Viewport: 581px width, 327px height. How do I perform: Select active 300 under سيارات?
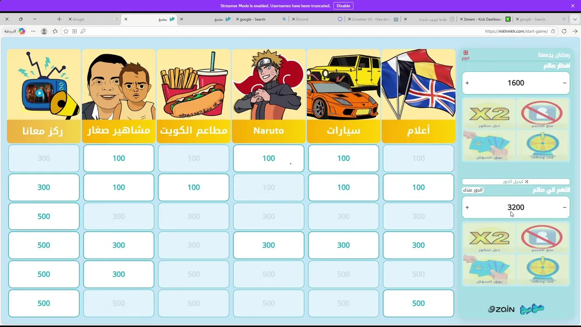[x=344, y=245]
